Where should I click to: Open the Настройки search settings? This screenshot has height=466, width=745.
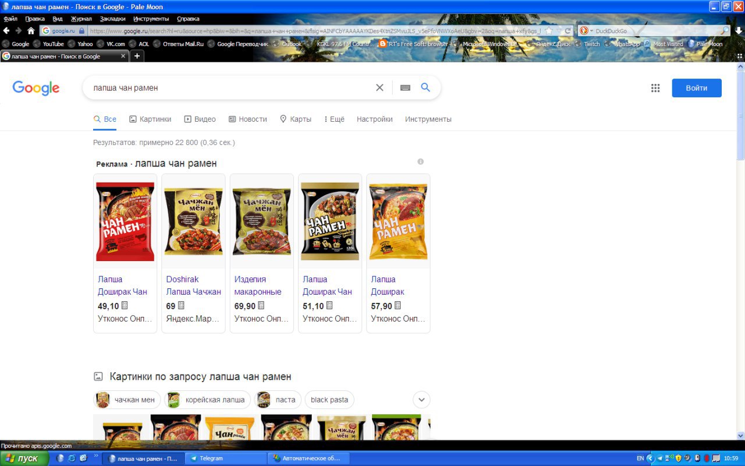pos(375,119)
